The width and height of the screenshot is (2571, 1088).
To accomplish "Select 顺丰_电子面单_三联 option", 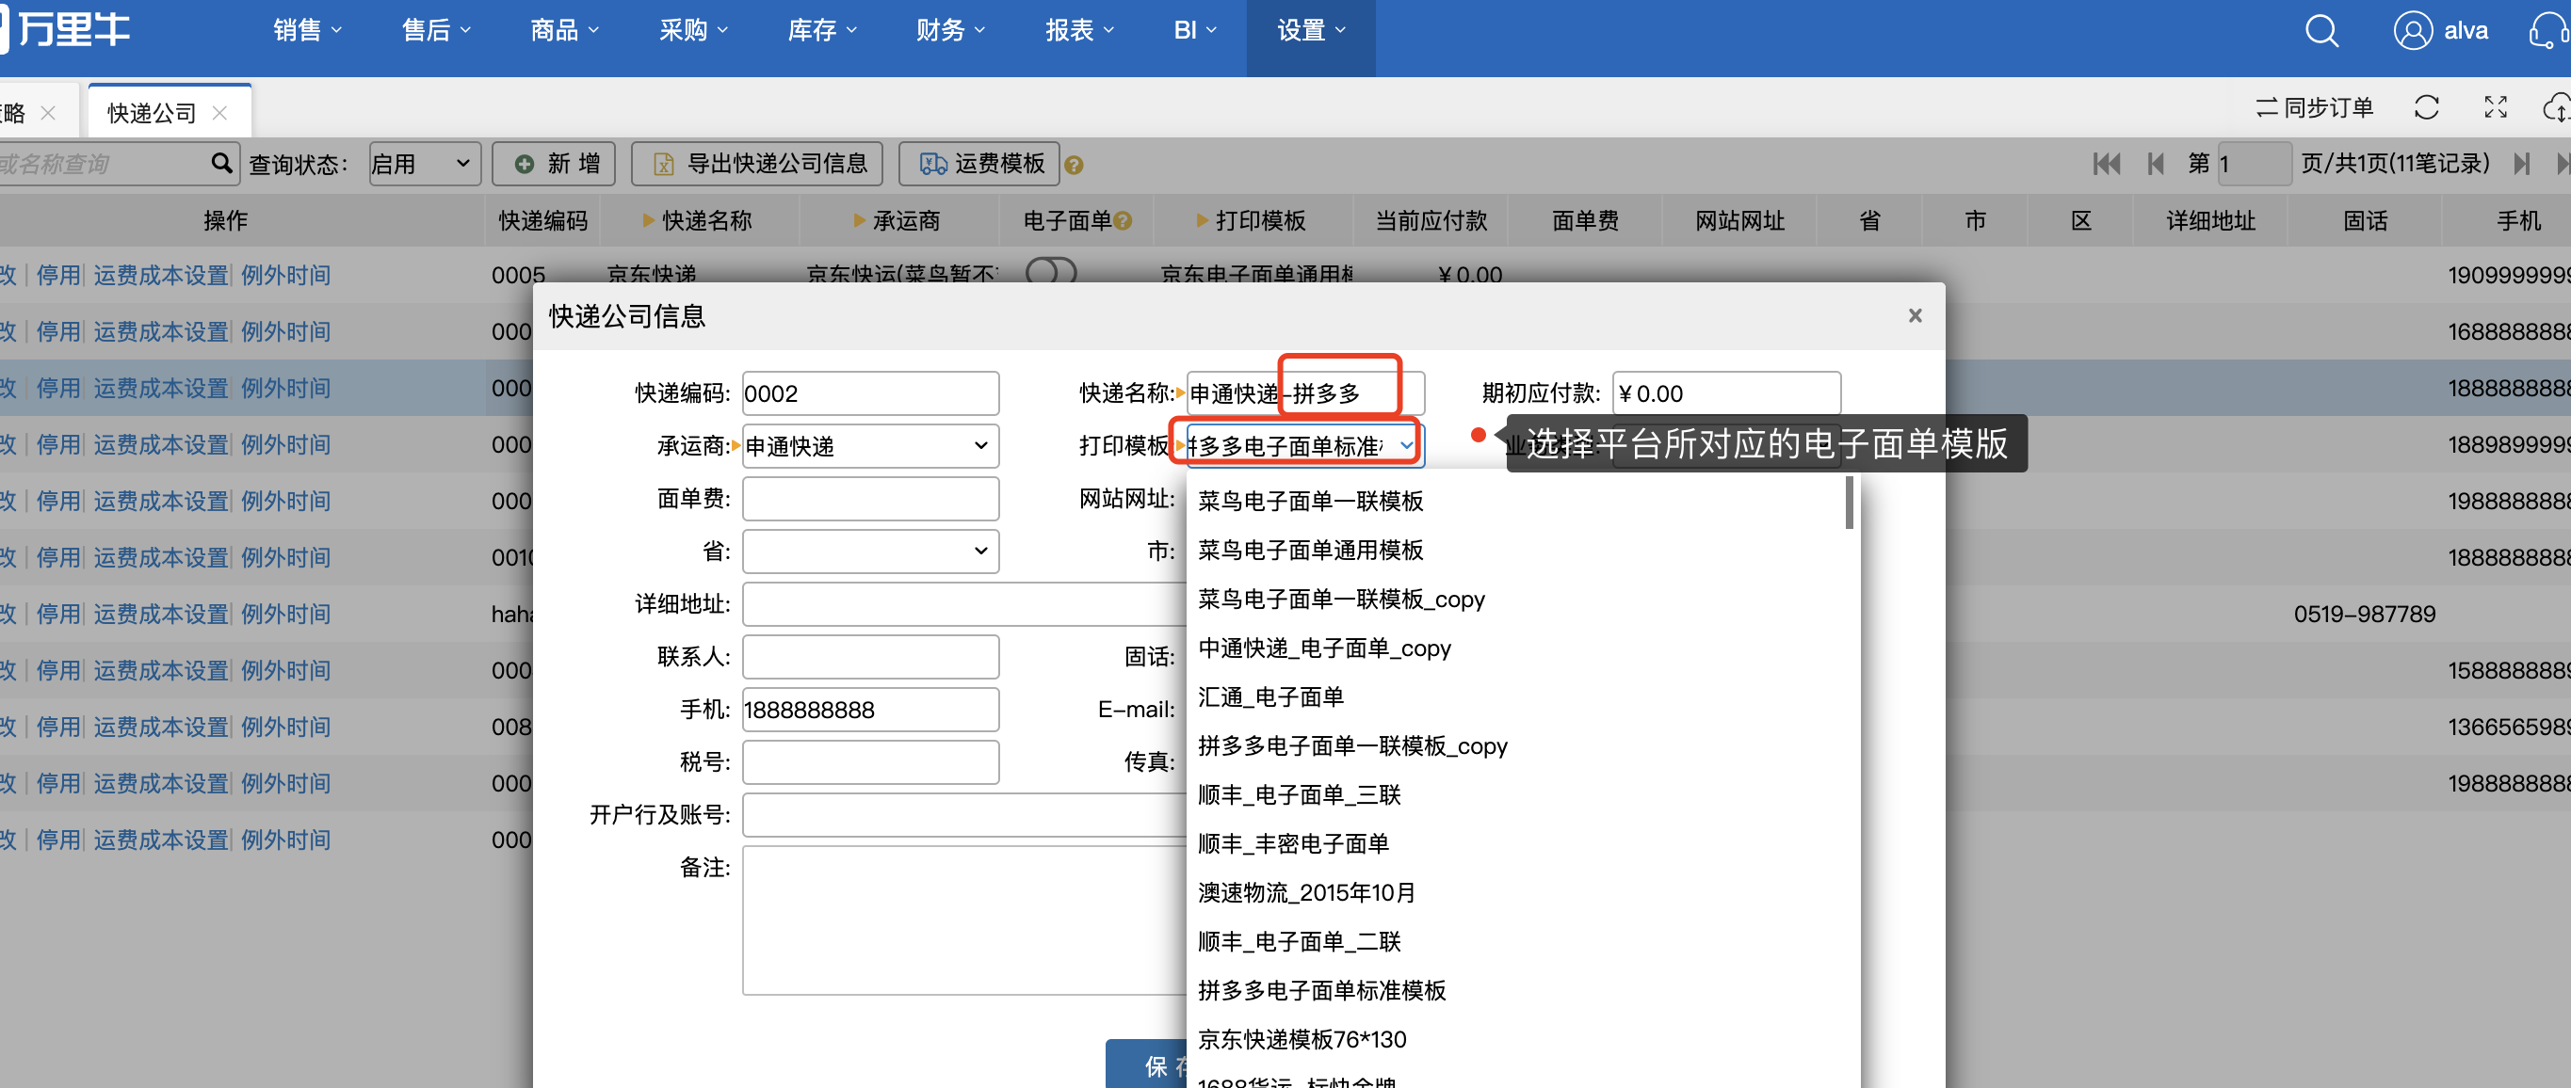I will pyautogui.click(x=1300, y=794).
